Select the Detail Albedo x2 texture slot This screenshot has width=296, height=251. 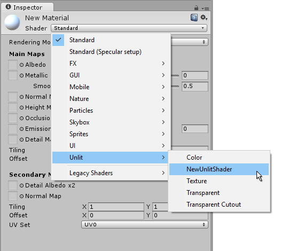pos(13,185)
